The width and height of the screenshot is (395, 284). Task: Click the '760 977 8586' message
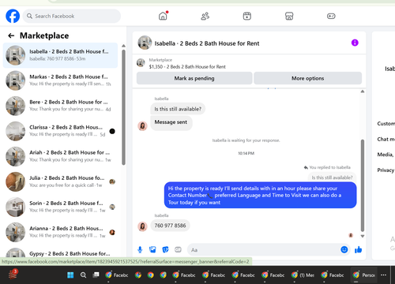click(170, 226)
